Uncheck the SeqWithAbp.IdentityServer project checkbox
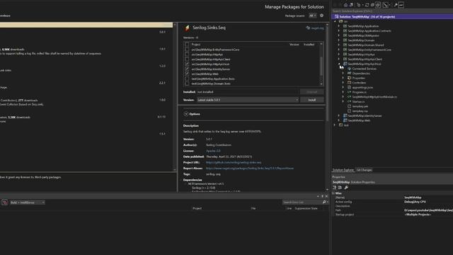Viewport: 453px width, 255px height. point(187,69)
